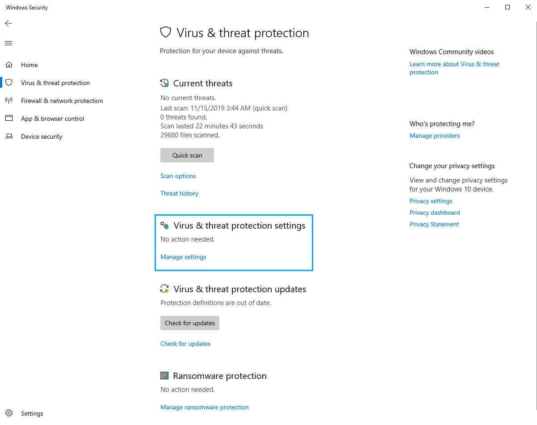Click 'Scan lasted 22 minutes 43 seconds' text
Screen dimensions: 537x425
pyautogui.click(x=212, y=126)
